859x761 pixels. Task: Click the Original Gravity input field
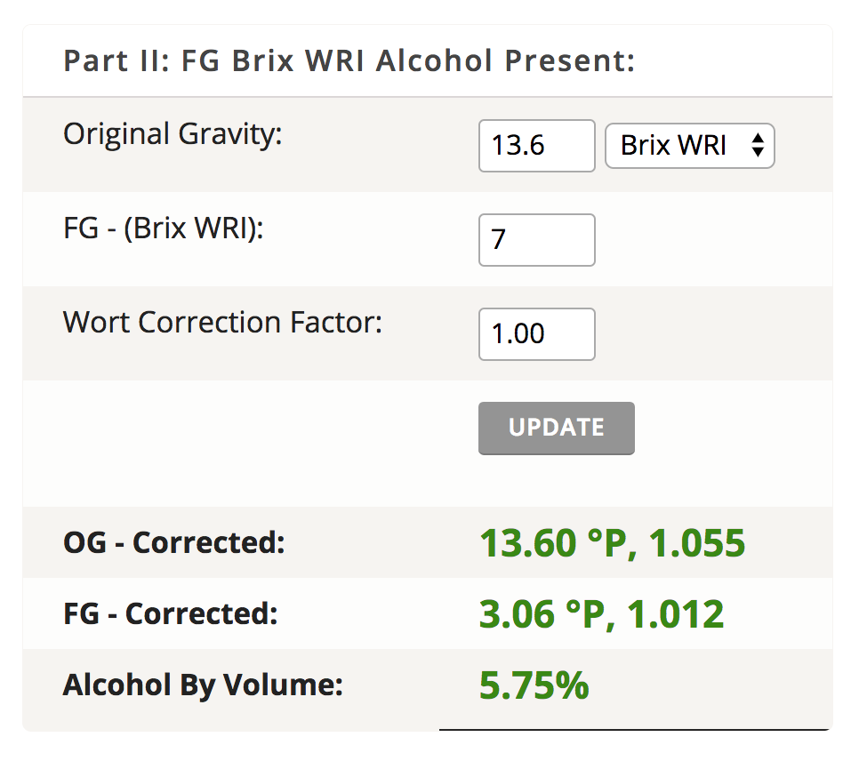(x=536, y=146)
